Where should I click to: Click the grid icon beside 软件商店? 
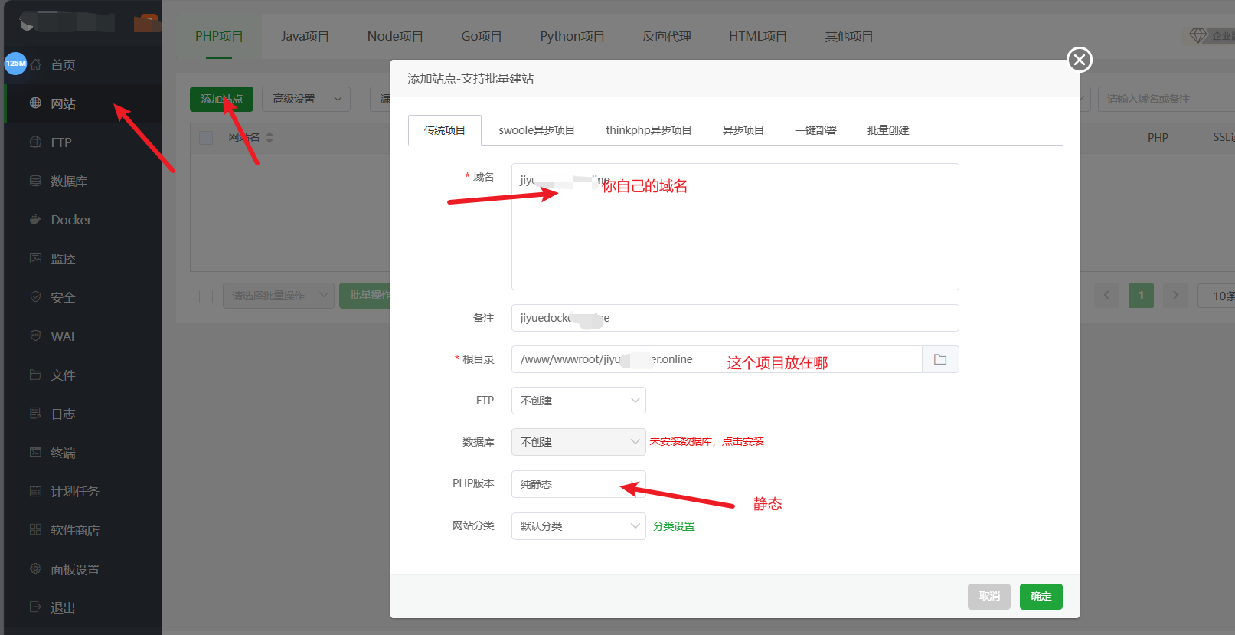[35, 529]
